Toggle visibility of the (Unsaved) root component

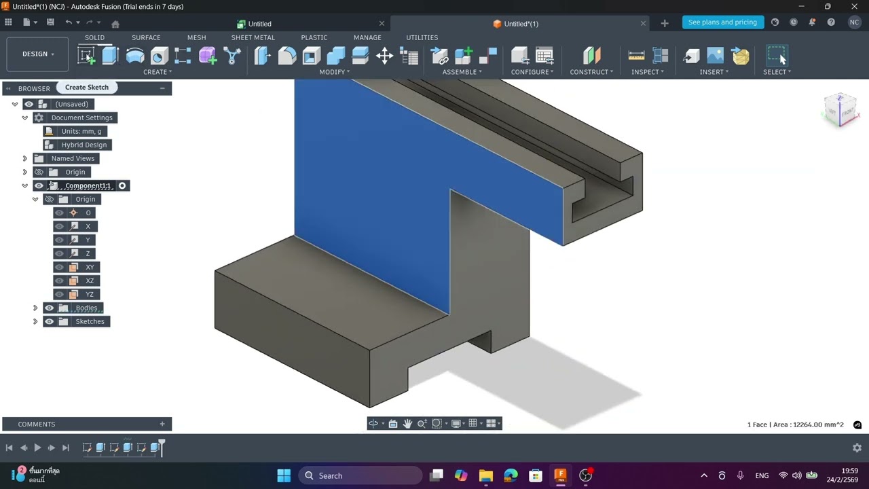pyautogui.click(x=29, y=104)
